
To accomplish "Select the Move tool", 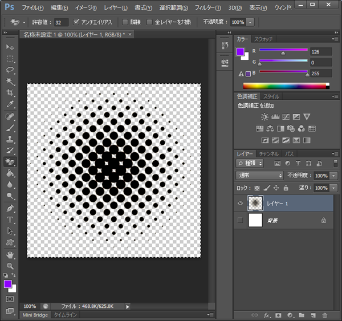I will [x=10, y=47].
